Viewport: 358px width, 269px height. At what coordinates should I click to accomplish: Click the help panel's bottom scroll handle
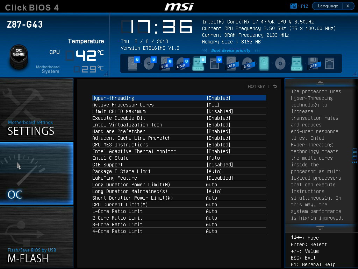coord(320,228)
